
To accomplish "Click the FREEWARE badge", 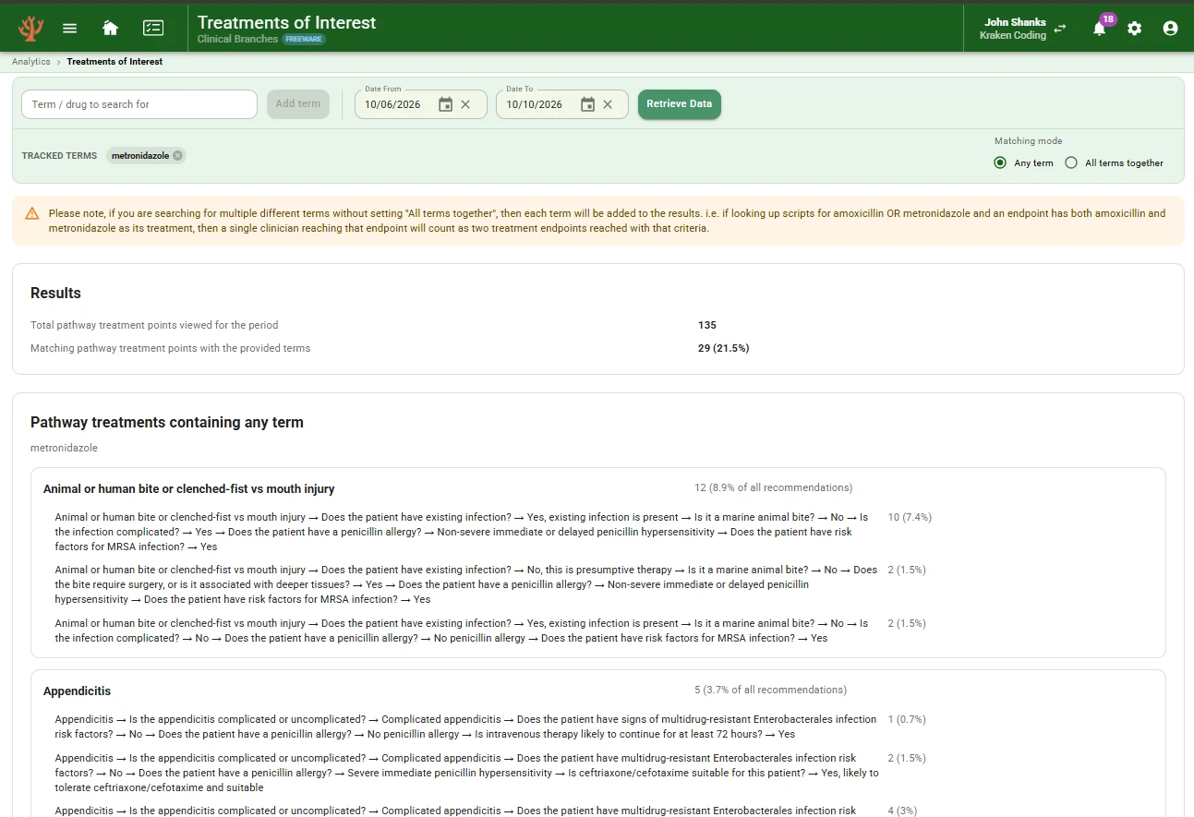I will (x=304, y=40).
